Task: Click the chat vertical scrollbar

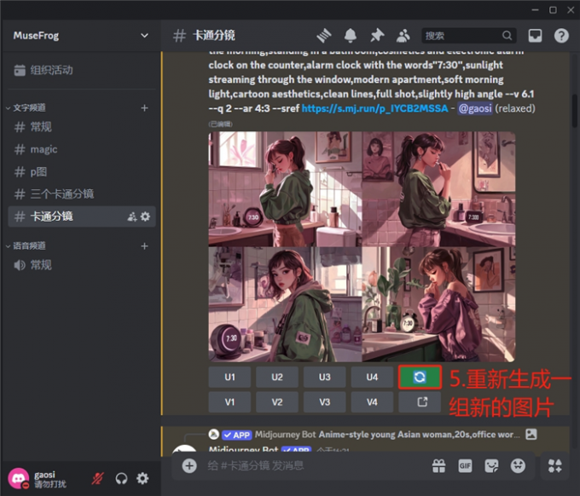Action: pos(574,111)
